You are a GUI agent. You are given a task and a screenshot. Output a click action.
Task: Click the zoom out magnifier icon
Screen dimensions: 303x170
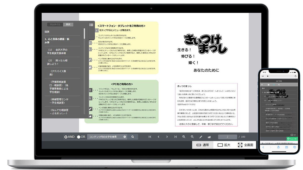tap(192, 137)
